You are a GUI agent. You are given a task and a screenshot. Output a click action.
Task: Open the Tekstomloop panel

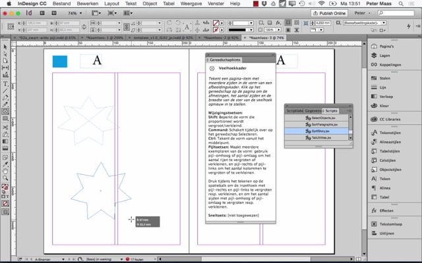[386, 224]
